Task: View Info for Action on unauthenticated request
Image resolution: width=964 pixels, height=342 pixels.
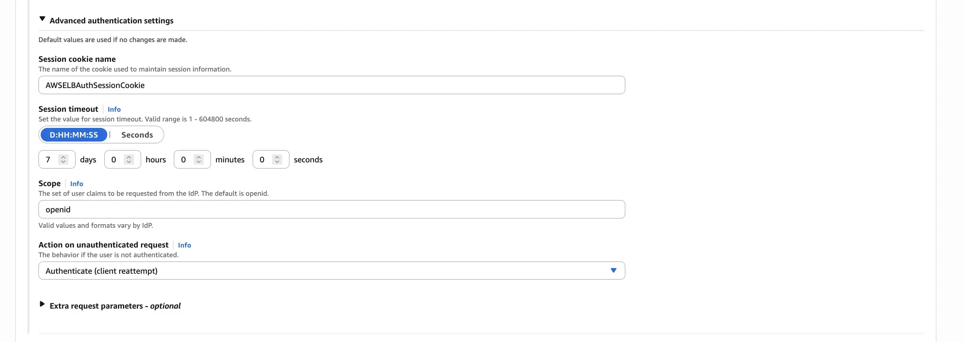Action: [x=185, y=245]
